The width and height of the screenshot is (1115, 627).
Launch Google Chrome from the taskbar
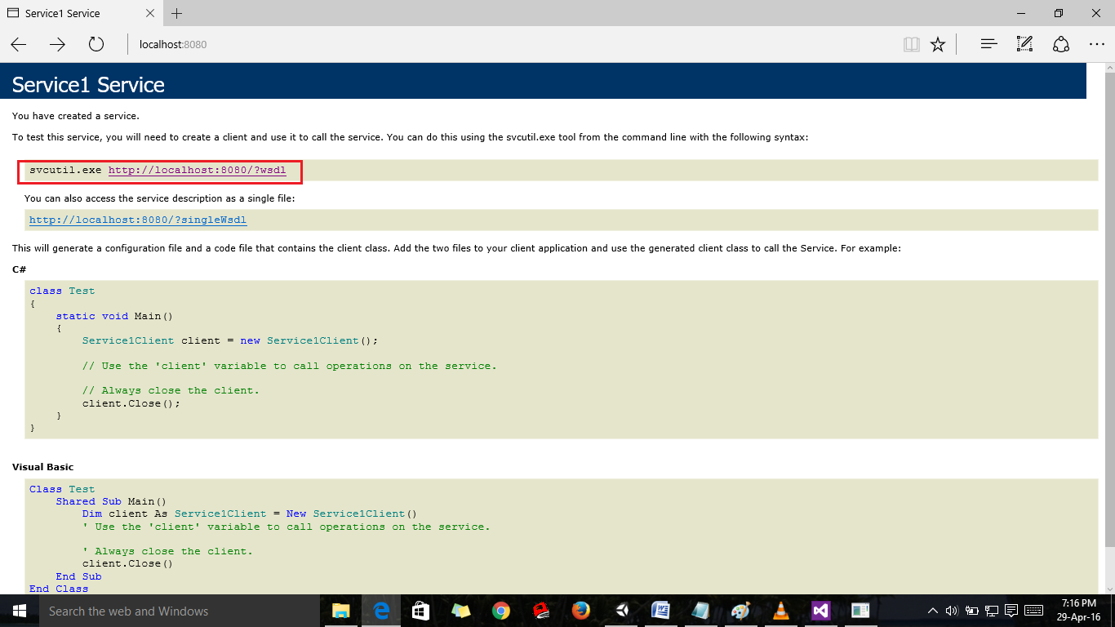coord(501,611)
